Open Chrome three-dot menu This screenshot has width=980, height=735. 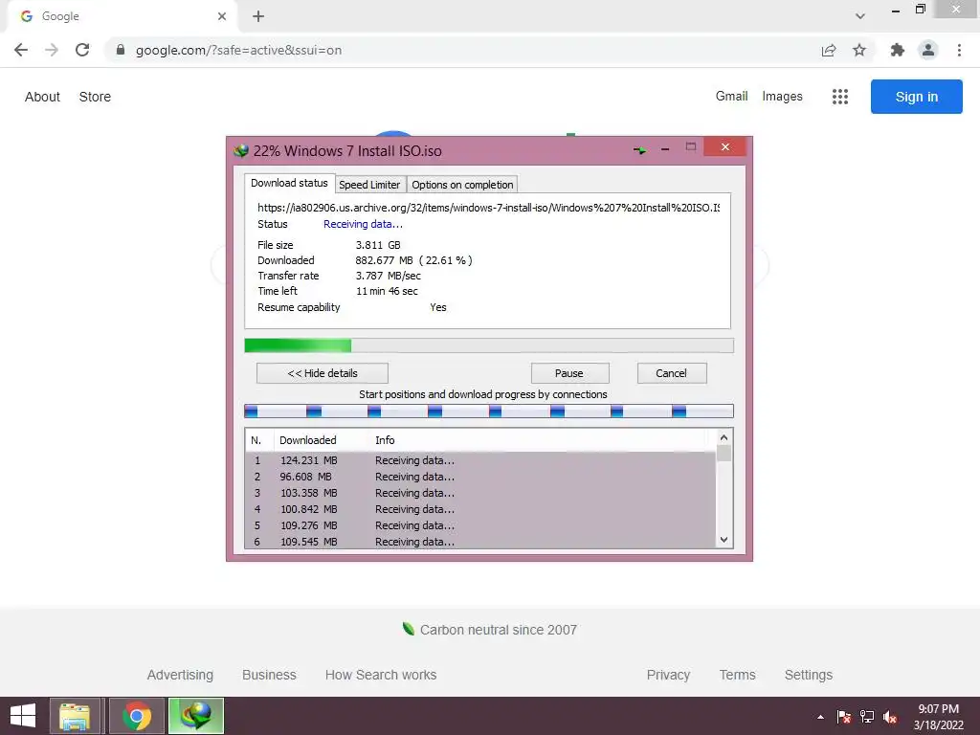[959, 50]
